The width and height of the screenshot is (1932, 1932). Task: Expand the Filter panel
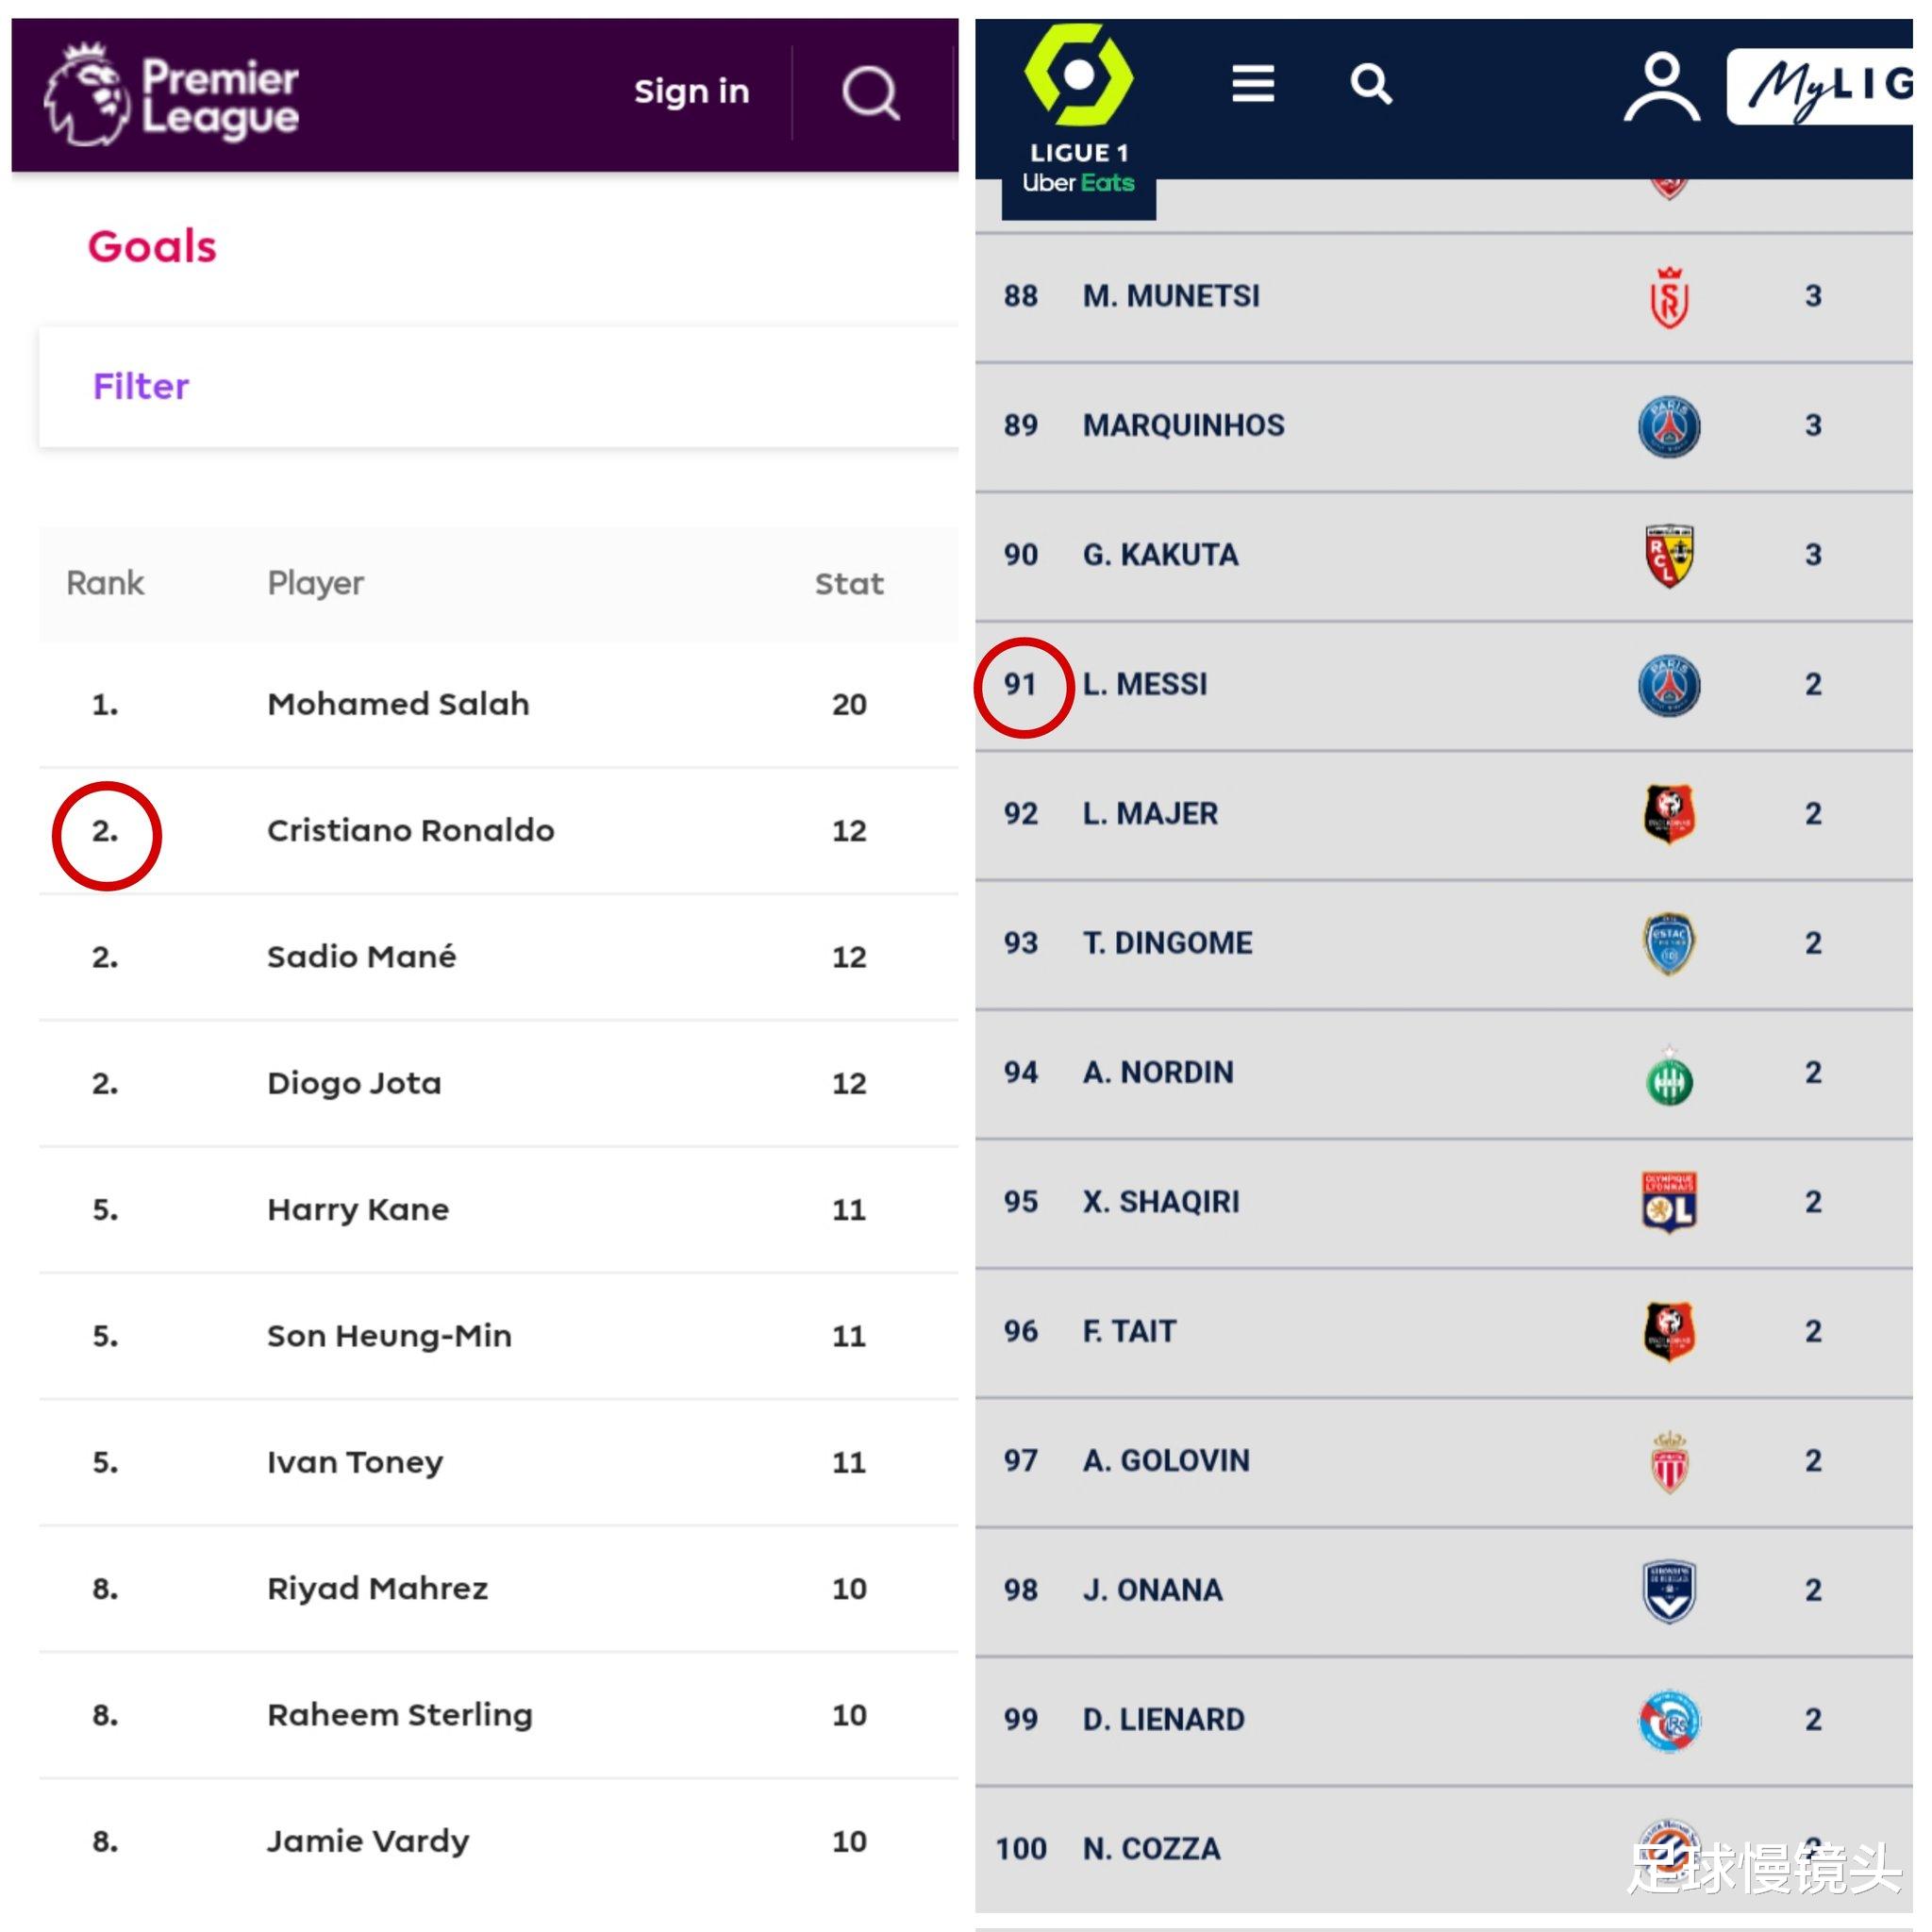pos(498,386)
